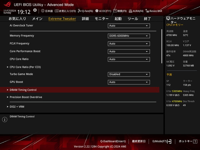Click 4700 MHz frequency value
This screenshot has height=150, width=200.
(172, 35)
